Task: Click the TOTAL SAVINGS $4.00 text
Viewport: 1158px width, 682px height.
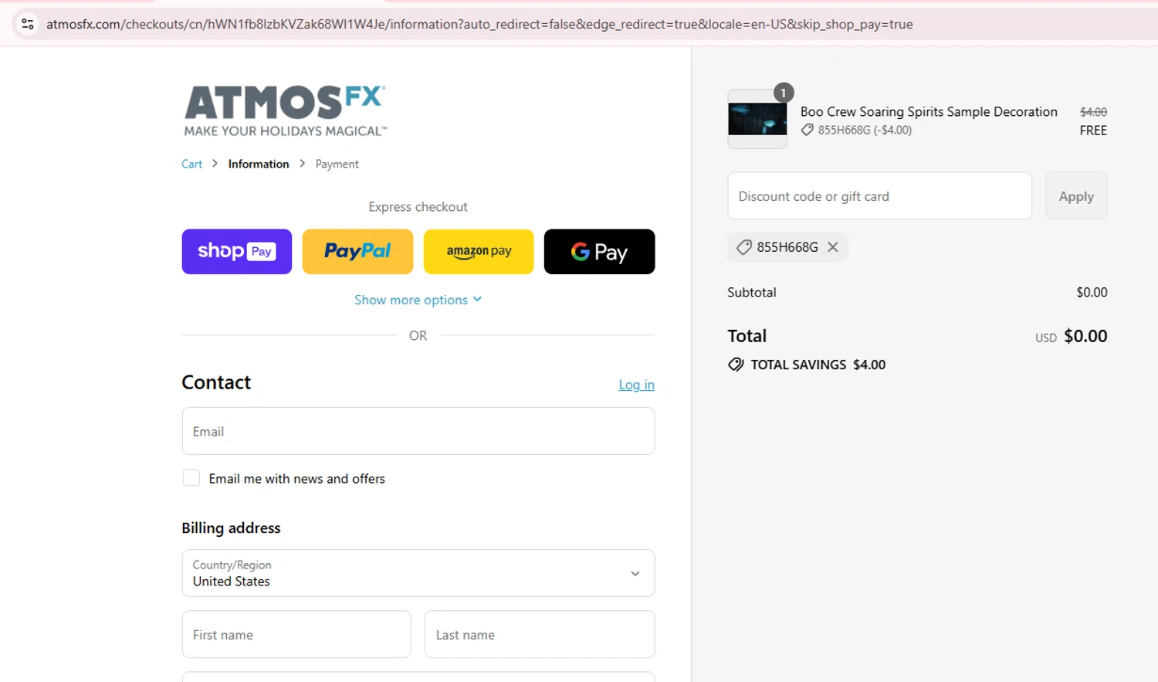Action: [x=818, y=365]
